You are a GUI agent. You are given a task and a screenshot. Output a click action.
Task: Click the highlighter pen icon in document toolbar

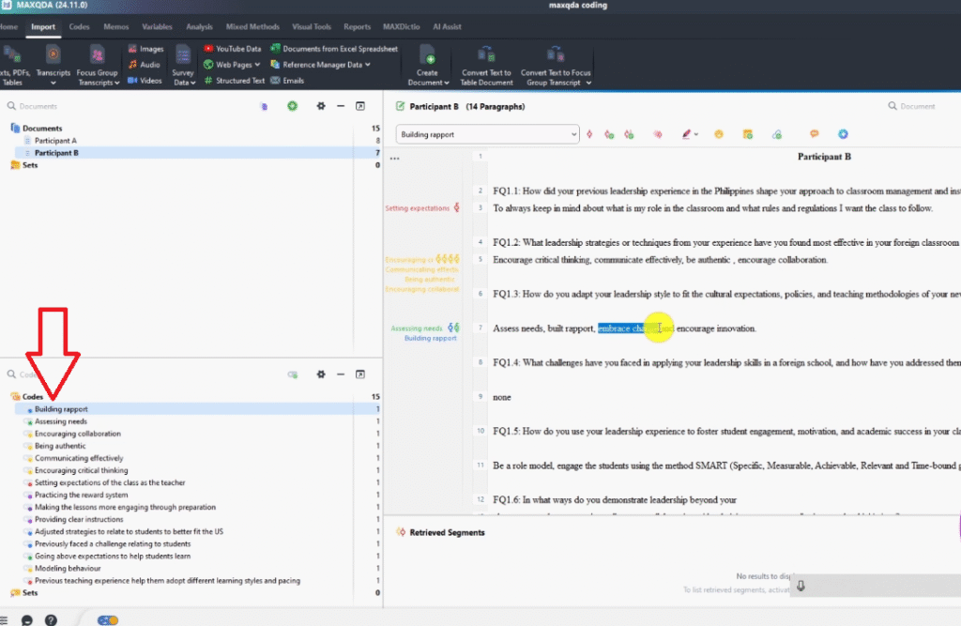[x=685, y=134]
